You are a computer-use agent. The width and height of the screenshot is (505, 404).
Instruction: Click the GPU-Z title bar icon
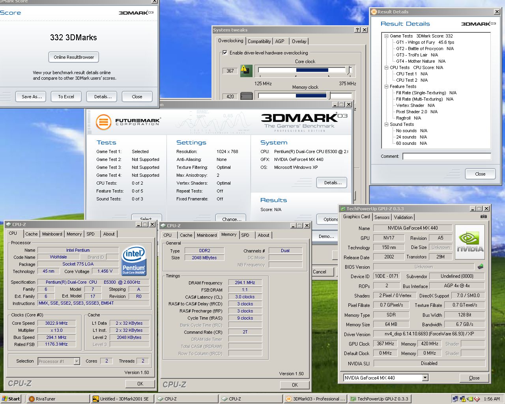click(343, 209)
